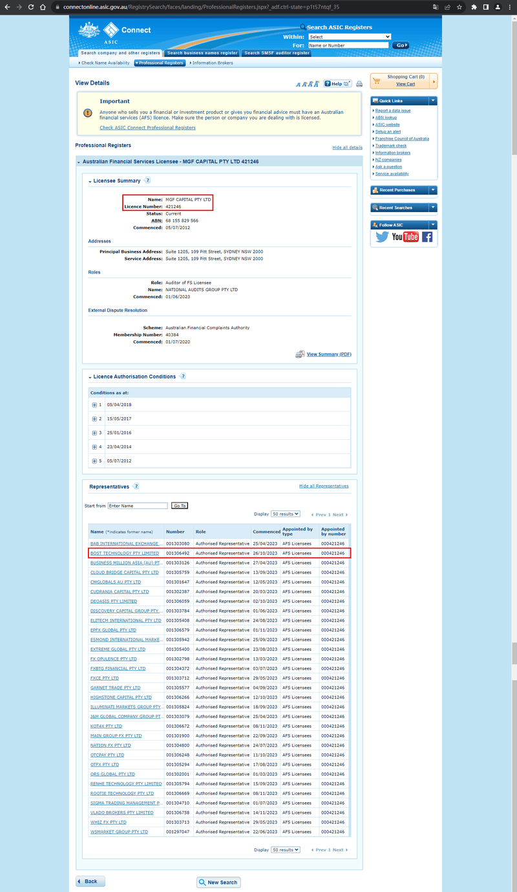Open ASIC's Twitter page
The height and width of the screenshot is (892, 517).
point(382,237)
